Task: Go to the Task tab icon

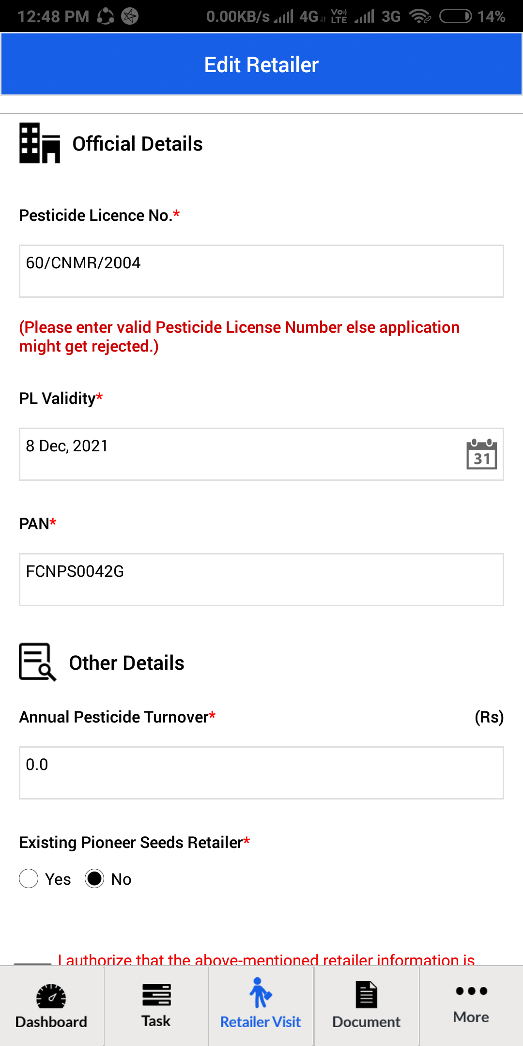Action: coord(156,995)
